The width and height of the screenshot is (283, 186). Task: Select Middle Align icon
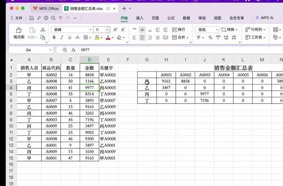point(142,30)
